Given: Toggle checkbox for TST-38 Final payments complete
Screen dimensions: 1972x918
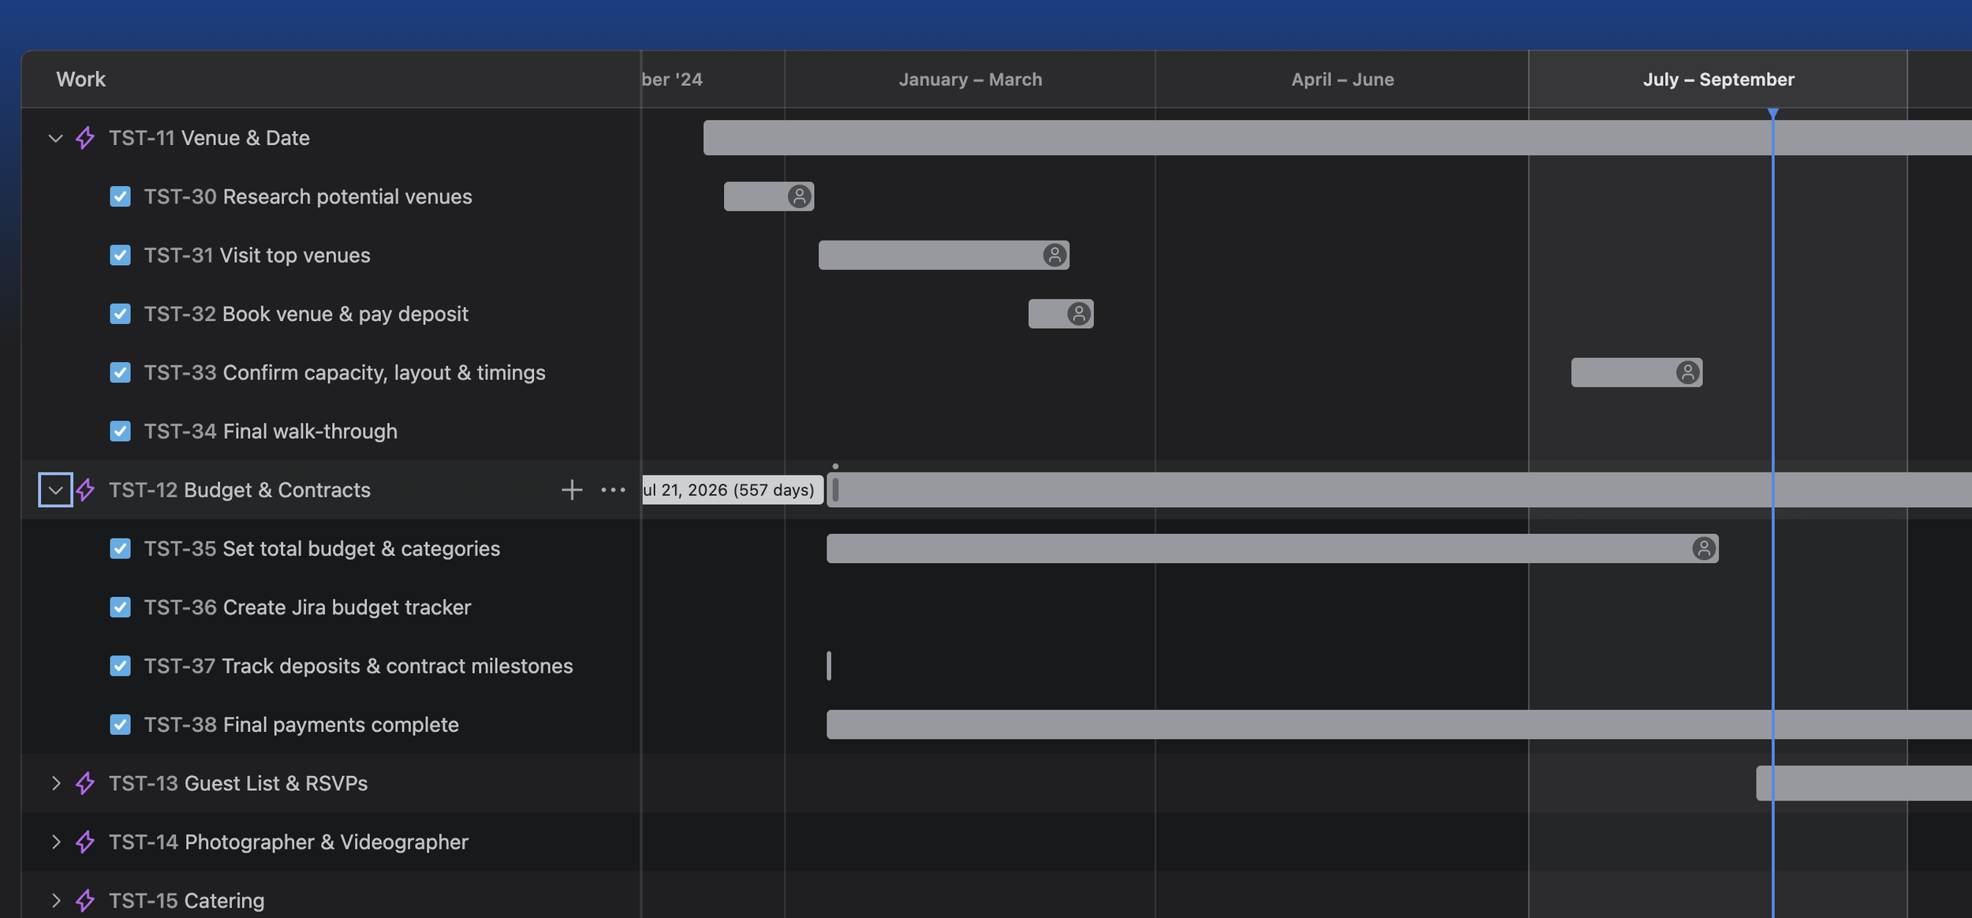Looking at the screenshot, I should coord(120,725).
